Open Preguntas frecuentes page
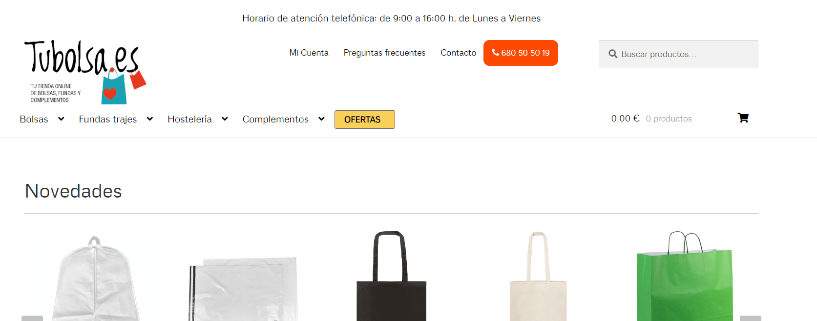 pyautogui.click(x=384, y=53)
